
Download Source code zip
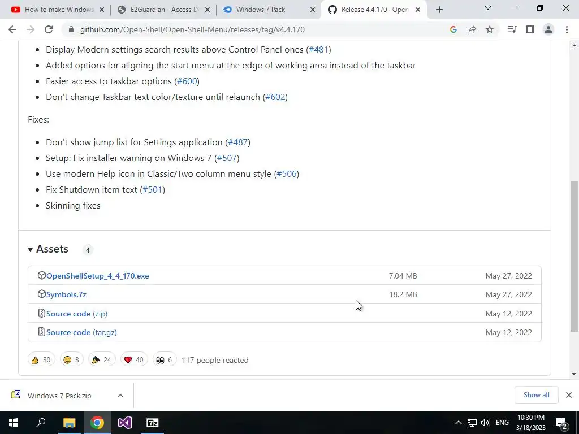click(77, 314)
